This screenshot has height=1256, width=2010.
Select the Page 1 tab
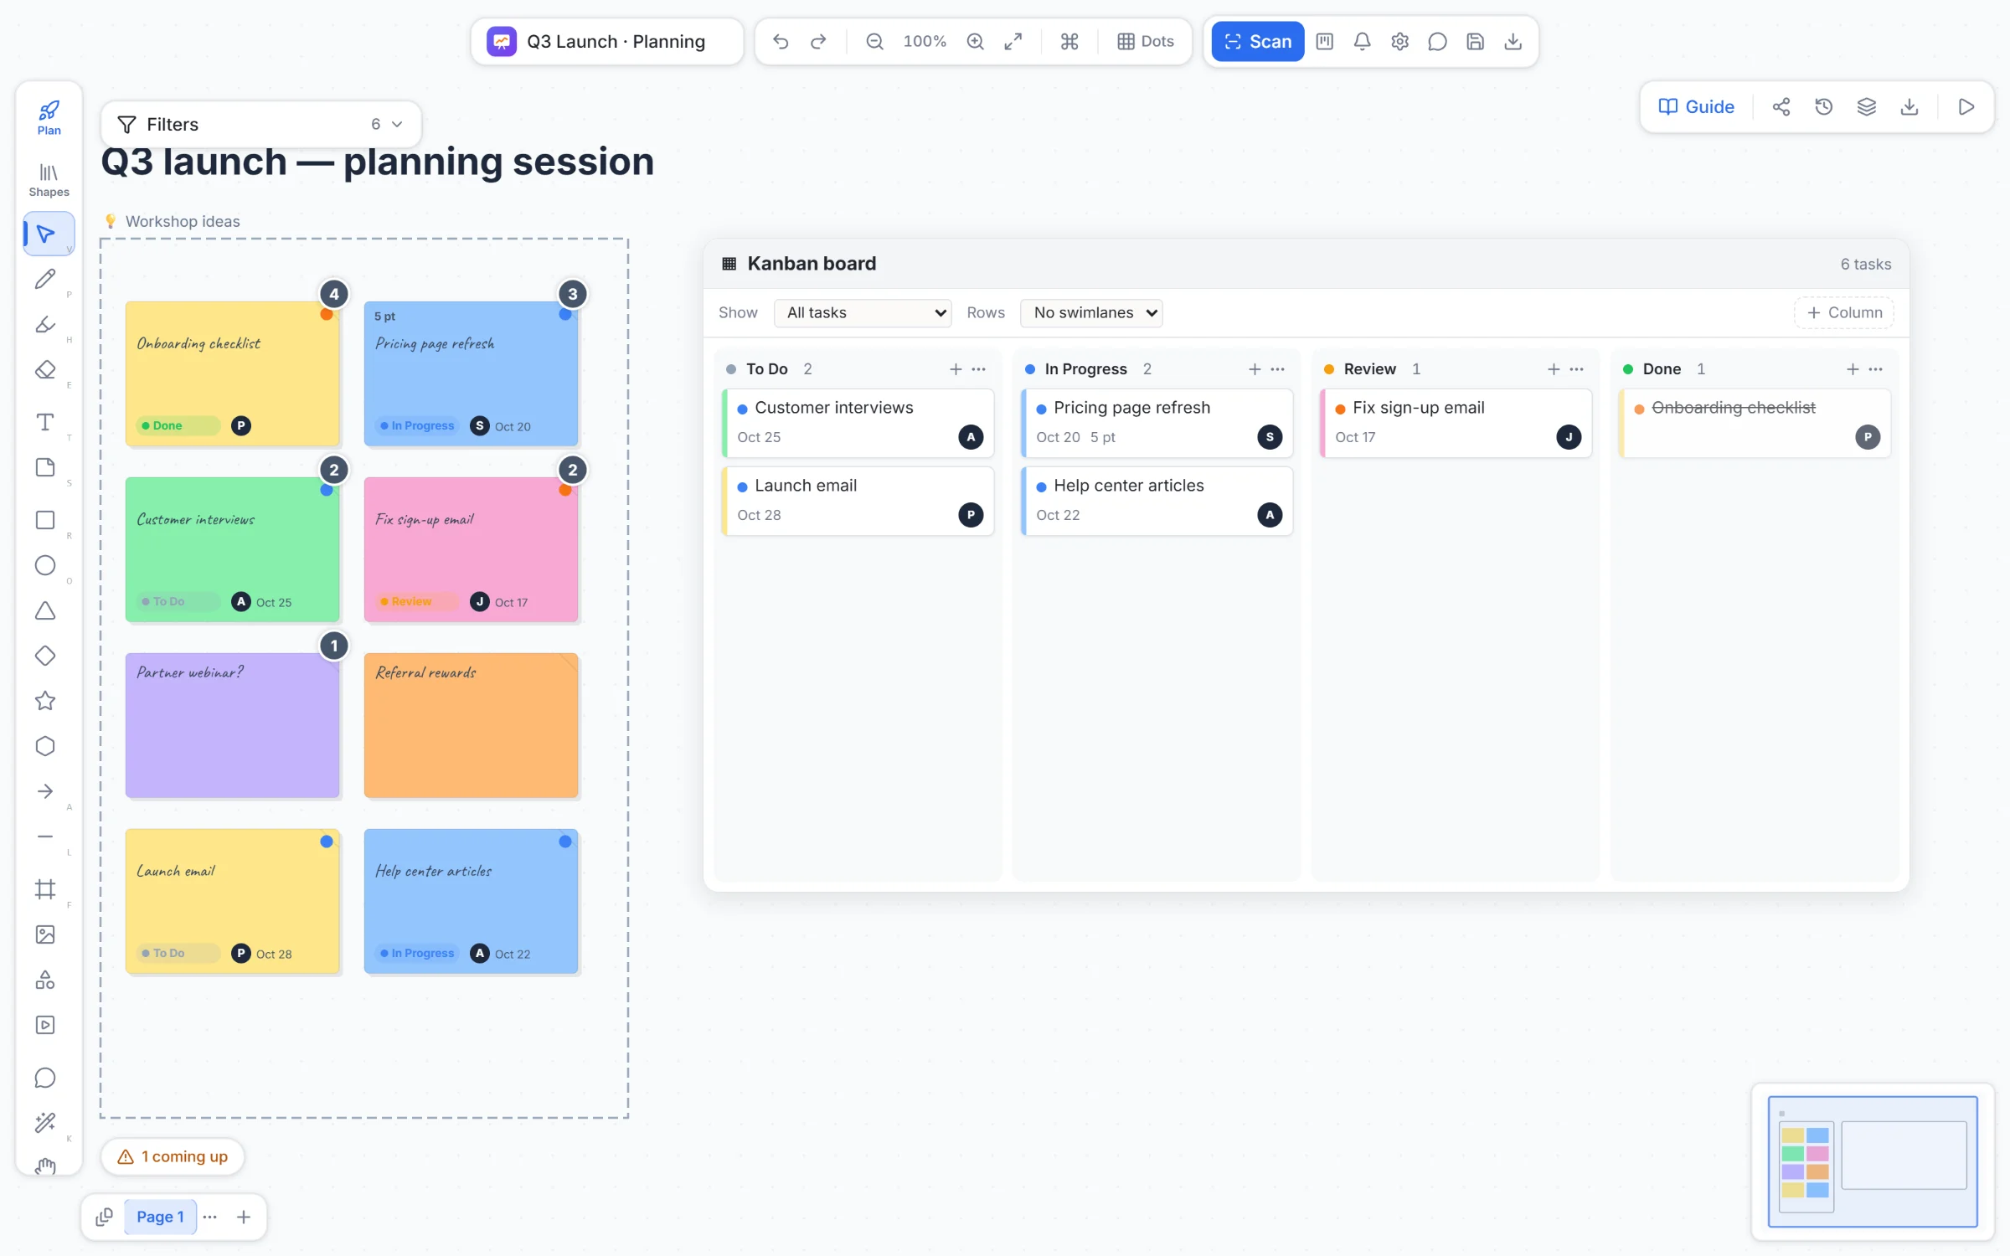[160, 1217]
